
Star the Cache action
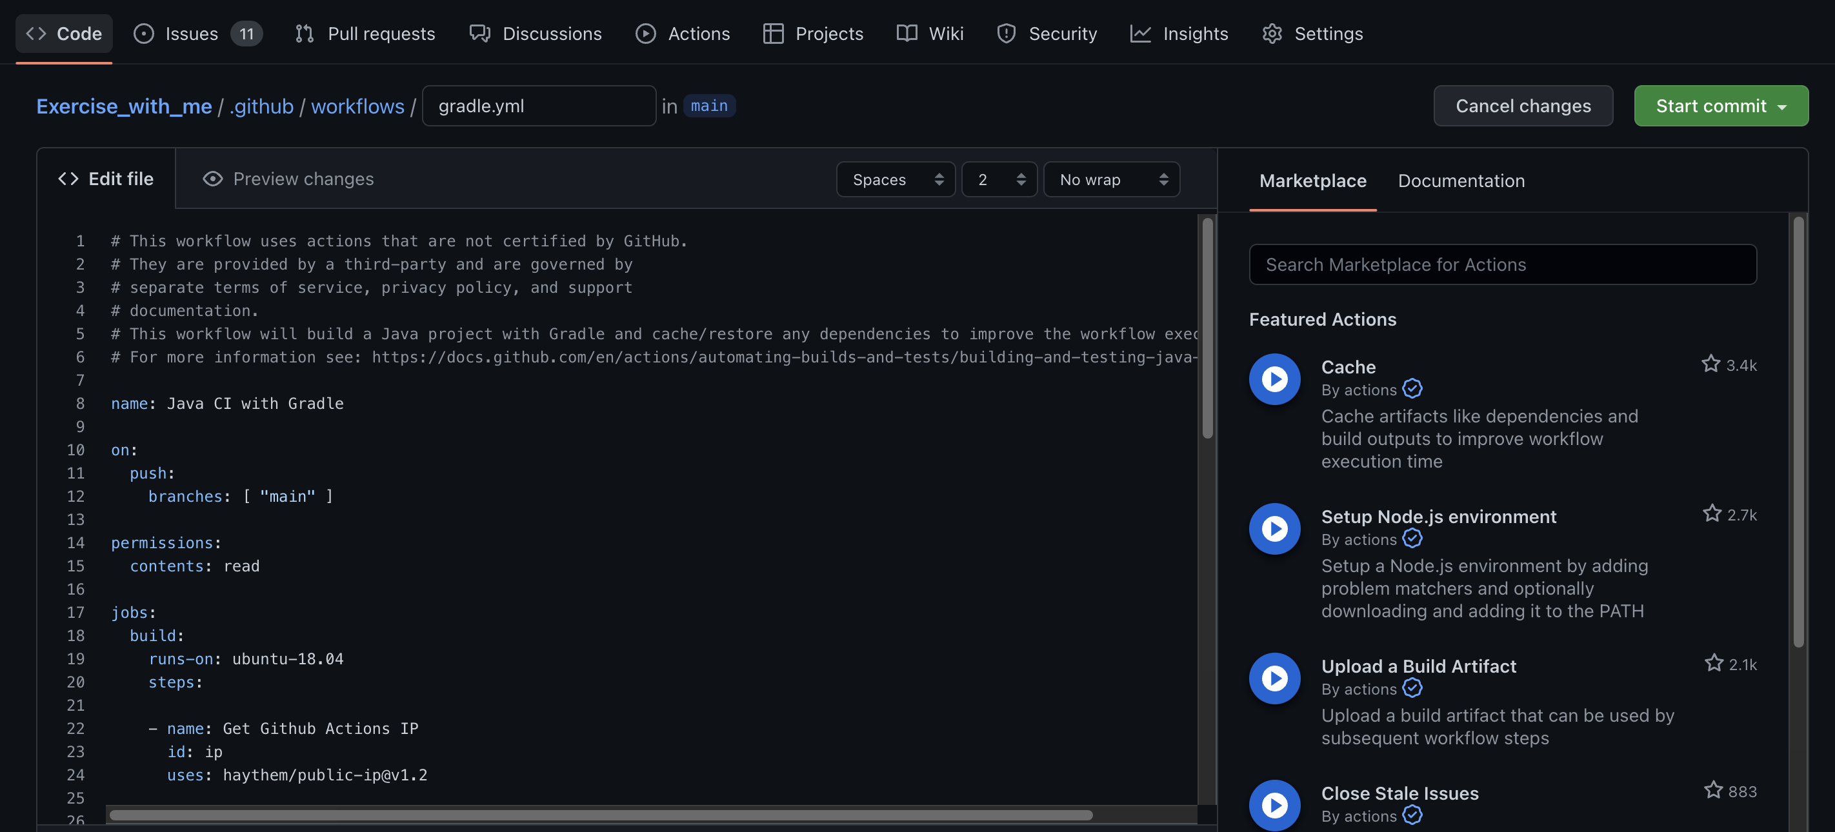pyautogui.click(x=1710, y=364)
